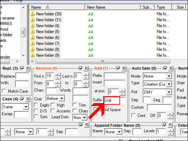Open the Append Folder Name None dropdown
The height and width of the screenshot is (141, 188).
click(x=119, y=132)
